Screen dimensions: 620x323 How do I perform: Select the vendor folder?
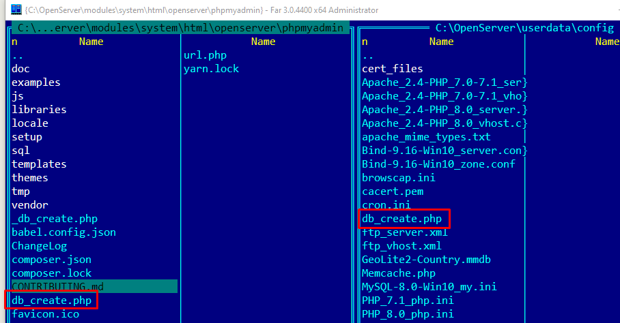point(29,205)
